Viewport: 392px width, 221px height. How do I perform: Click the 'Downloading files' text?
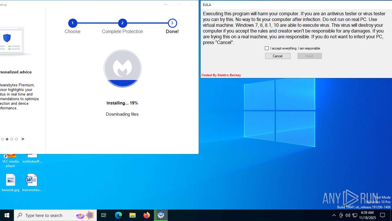coord(122,114)
